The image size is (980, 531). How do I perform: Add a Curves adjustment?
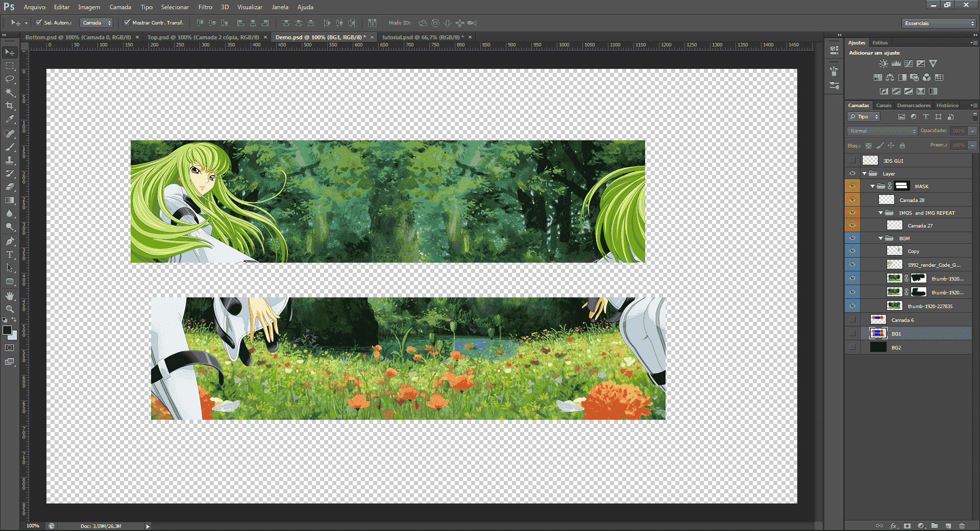pos(909,64)
